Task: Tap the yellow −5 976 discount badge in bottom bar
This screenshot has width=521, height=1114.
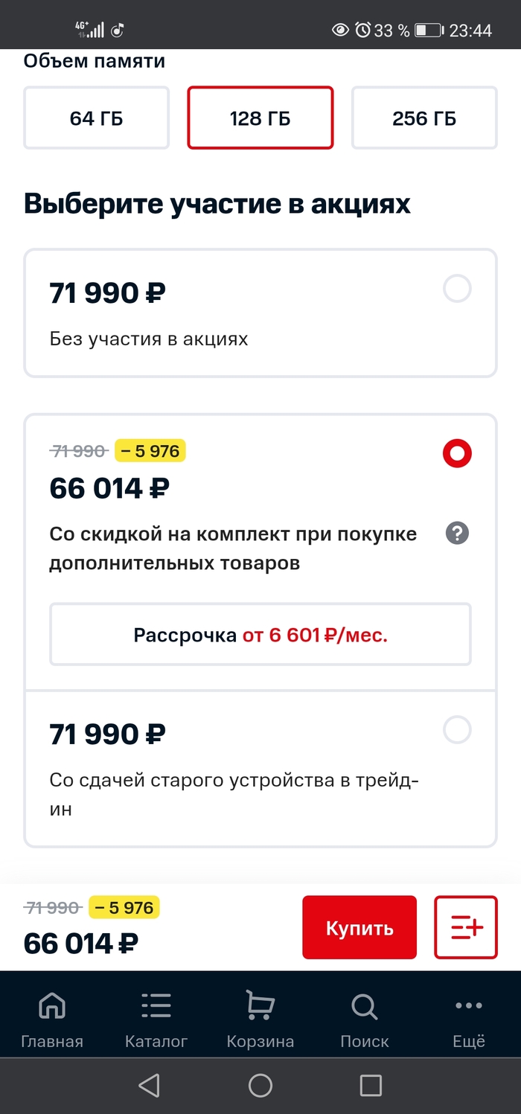Action: (124, 908)
